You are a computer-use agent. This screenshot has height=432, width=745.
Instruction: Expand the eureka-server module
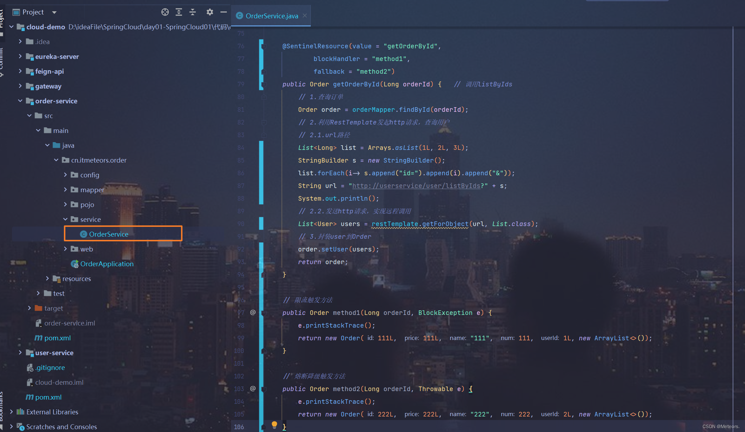tap(20, 56)
